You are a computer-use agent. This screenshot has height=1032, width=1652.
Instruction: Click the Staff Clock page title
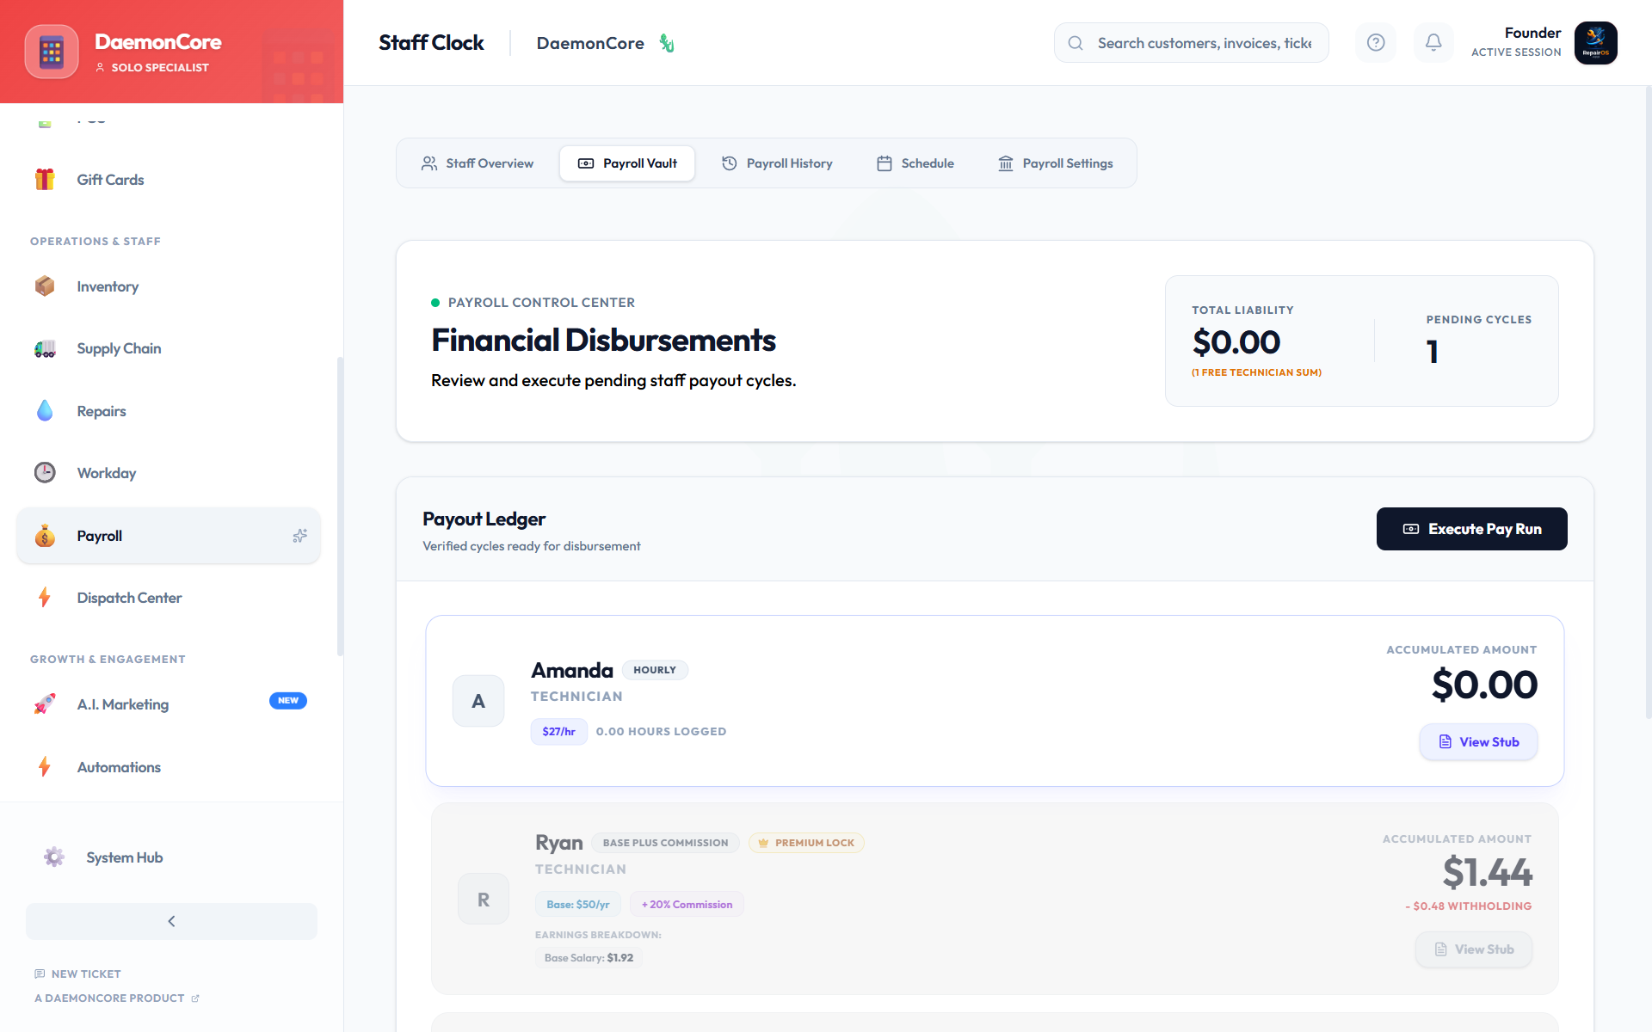coord(431,43)
